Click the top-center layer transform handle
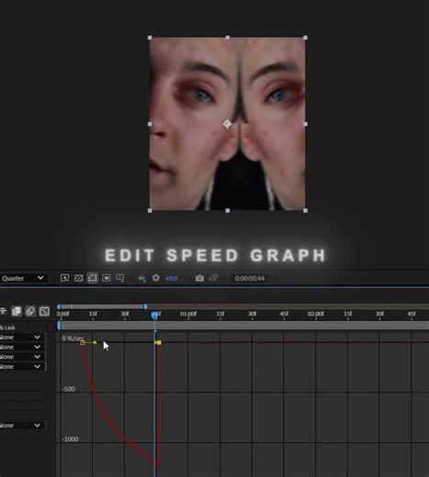 pos(228,38)
